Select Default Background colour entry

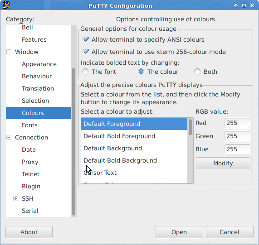pyautogui.click(x=134, y=148)
